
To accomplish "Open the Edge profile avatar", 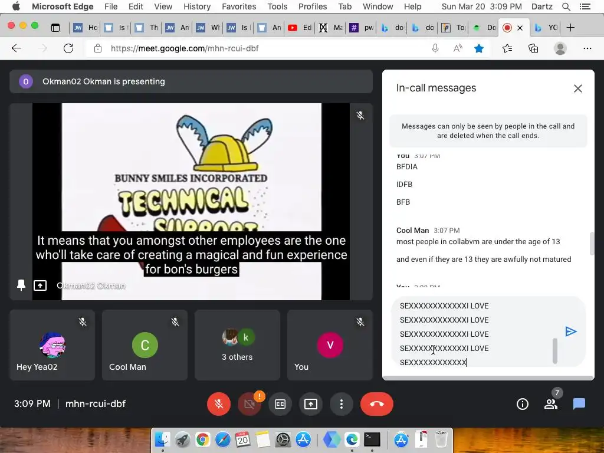I will [560, 48].
